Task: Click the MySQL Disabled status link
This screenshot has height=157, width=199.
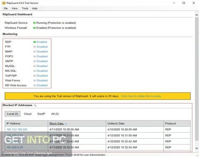Action: (x=42, y=66)
